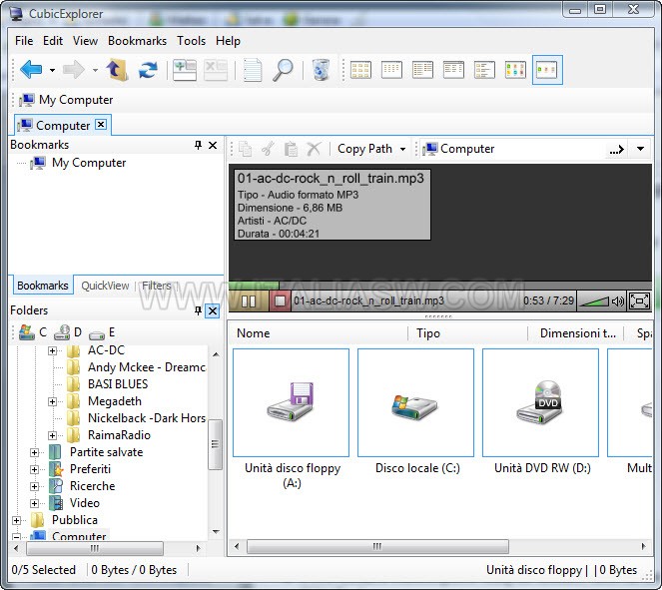Go up one folder level
This screenshot has height=590, width=662.
click(117, 69)
